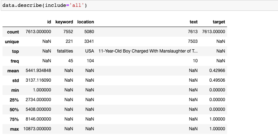This screenshot has height=136, width=278.
Task: Click target count value 7613.00000
Action: tap(214, 32)
